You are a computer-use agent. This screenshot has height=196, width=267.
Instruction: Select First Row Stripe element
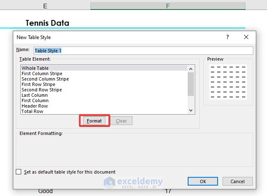(x=104, y=84)
